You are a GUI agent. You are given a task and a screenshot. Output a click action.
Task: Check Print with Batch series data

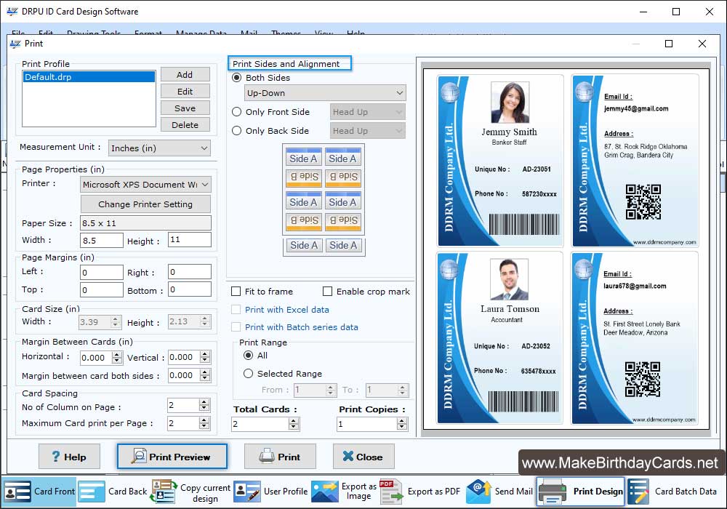(x=236, y=326)
